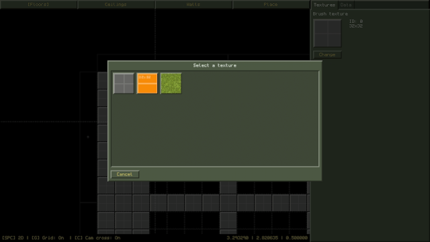430x242 pixels.
Task: Click the Brush texture label
Action: [x=330, y=13]
